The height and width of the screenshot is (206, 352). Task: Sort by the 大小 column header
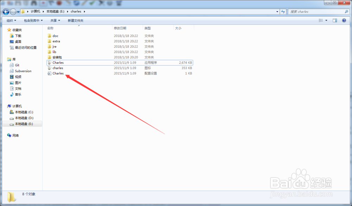tap(178, 28)
